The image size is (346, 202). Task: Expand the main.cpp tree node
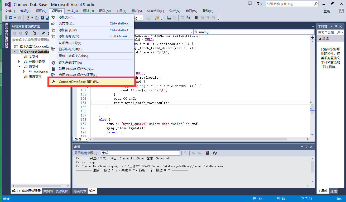(x=24, y=72)
